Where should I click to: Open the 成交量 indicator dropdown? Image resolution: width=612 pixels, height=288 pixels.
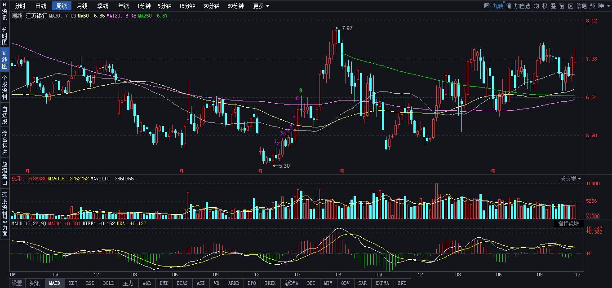(x=572, y=179)
